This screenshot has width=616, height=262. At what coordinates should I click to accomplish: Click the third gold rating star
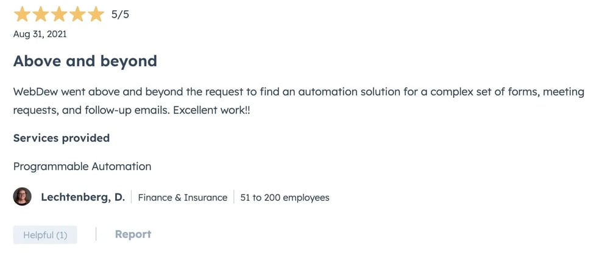coord(58,15)
